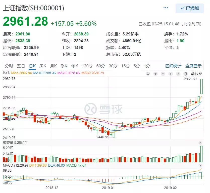Open the 区间统计 range statistics link
Image resolution: width=210 pixels, height=193 pixels.
coord(173,66)
